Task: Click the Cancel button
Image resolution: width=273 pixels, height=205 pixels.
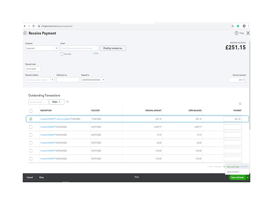Action: click(x=30, y=177)
